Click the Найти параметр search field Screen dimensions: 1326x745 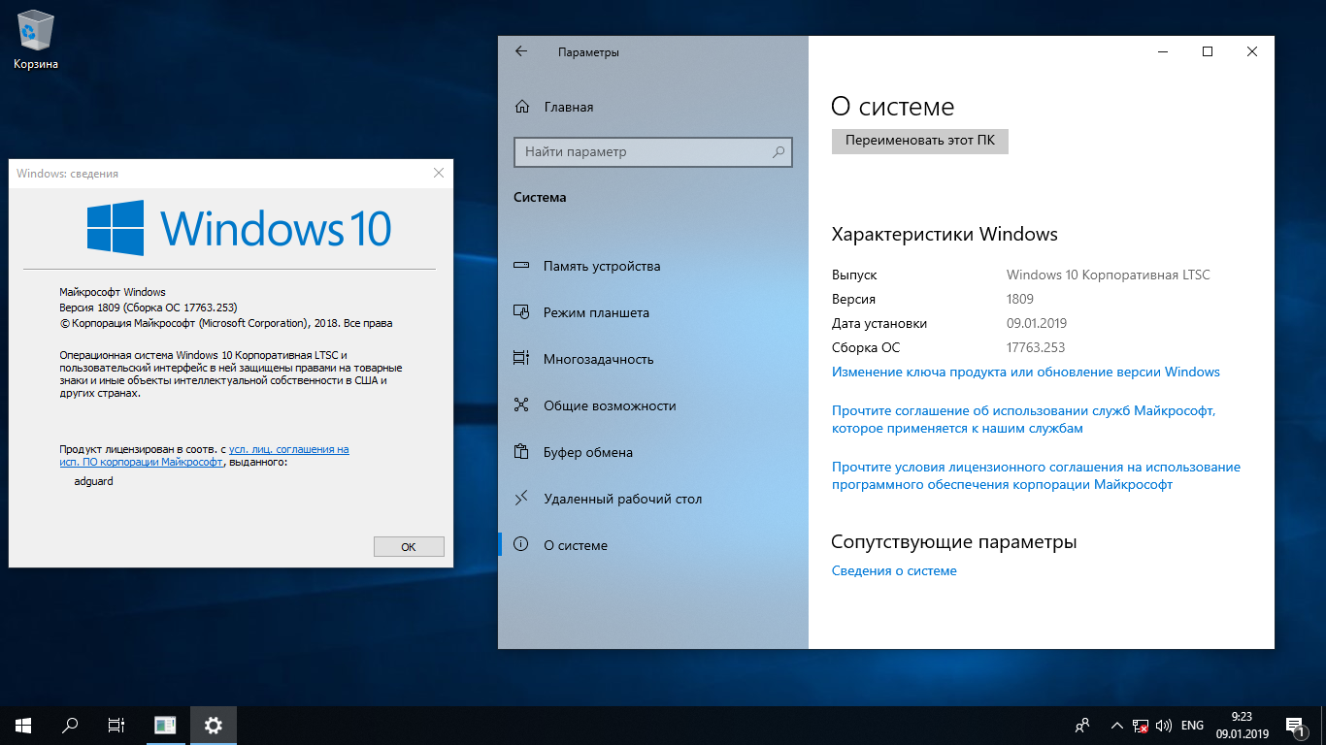652,152
